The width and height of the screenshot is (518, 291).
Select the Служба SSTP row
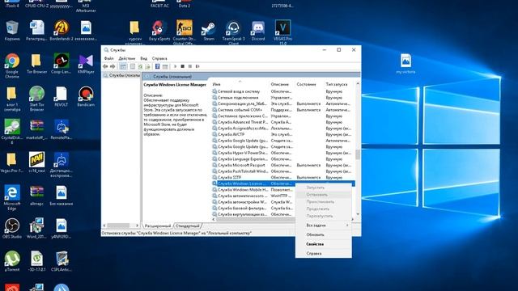pyautogui.click(x=282, y=177)
